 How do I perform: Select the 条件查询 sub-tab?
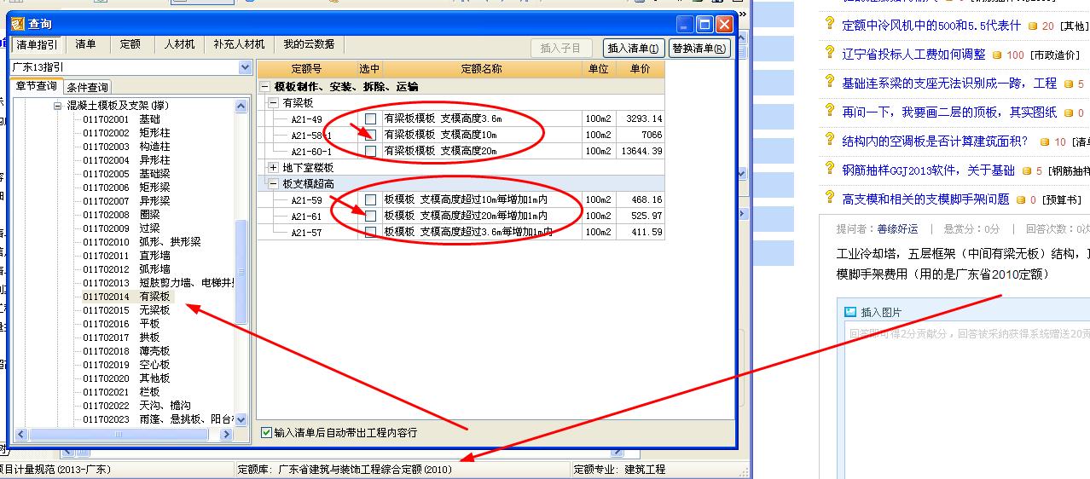(87, 87)
